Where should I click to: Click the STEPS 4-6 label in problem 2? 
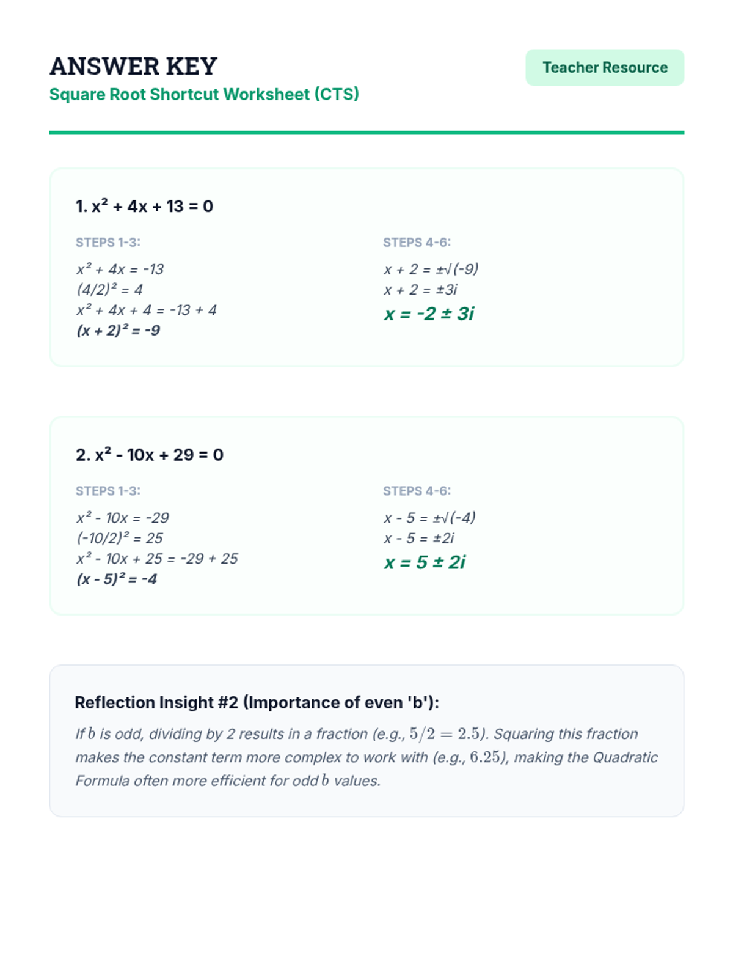pos(417,491)
